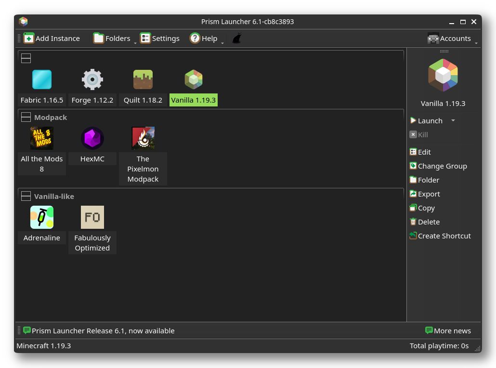The width and height of the screenshot is (496, 368).
Task: Click Add Instance button
Action: 52,39
